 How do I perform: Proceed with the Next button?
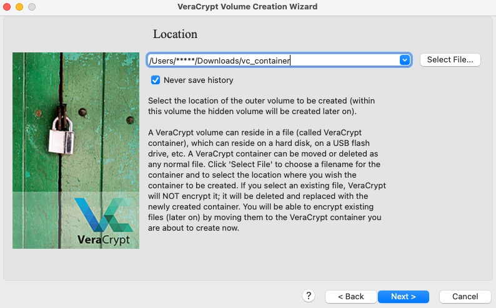(404, 297)
